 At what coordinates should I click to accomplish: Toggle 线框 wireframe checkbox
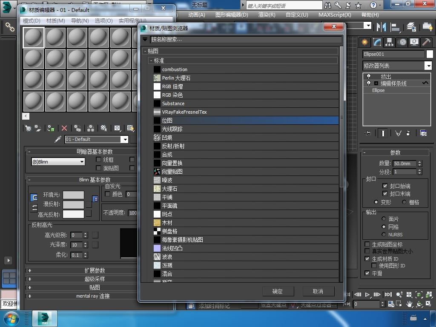[98, 159]
